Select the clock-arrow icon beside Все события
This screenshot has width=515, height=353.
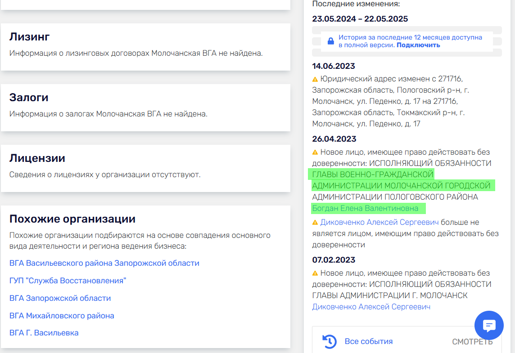click(x=329, y=342)
